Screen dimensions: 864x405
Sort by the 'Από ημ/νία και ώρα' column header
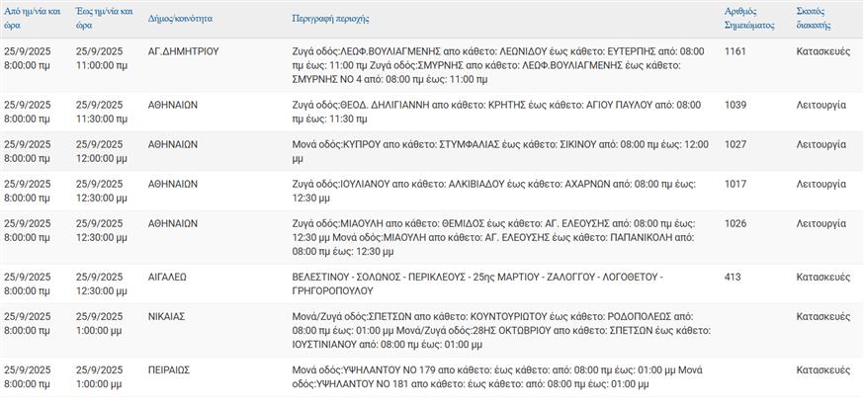pos(32,18)
